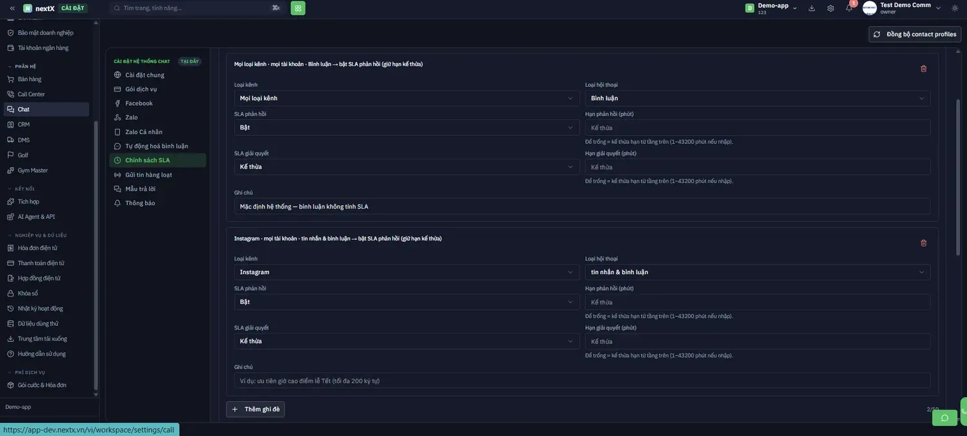Click the Ghi chú field of the Instagram rule
The image size is (967, 436).
coord(582,381)
